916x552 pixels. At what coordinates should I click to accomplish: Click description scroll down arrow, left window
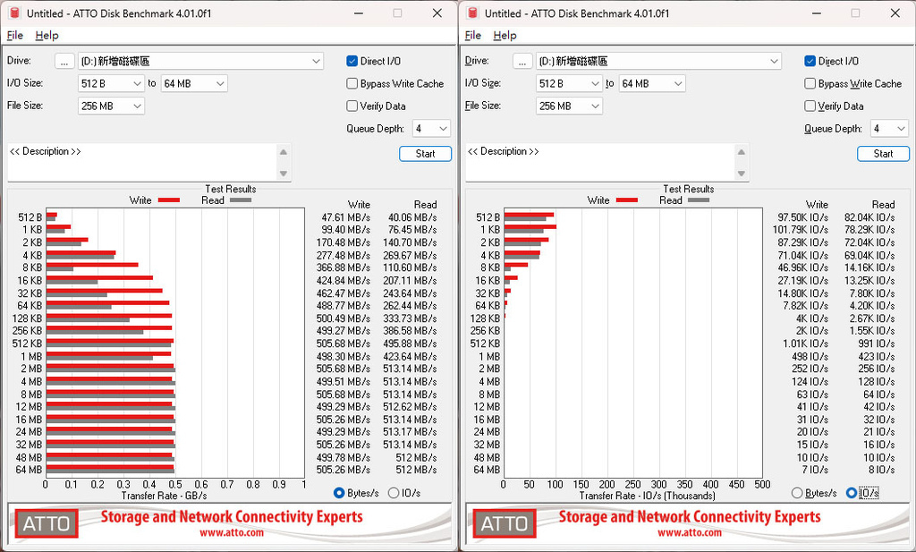(284, 174)
